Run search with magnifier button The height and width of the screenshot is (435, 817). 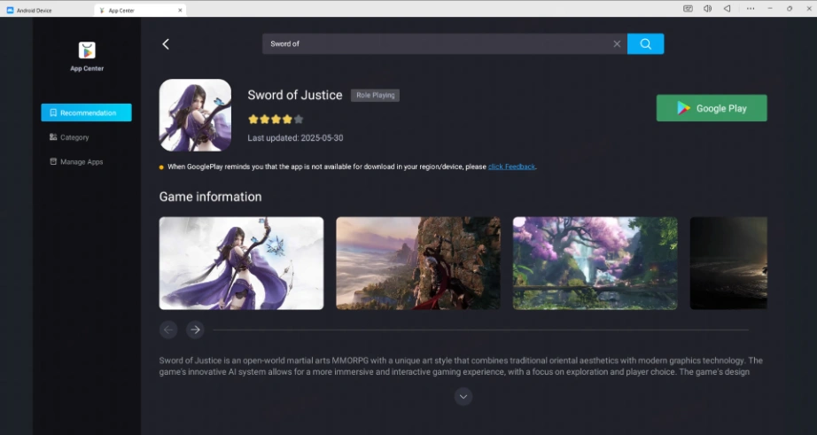[x=646, y=43]
